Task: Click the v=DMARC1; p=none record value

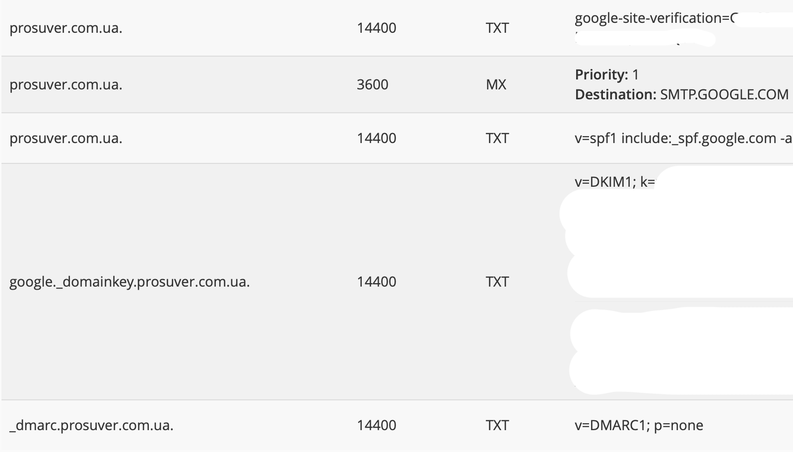Action: pos(639,425)
